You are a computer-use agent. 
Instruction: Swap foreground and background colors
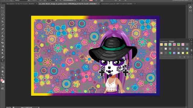click(x=4, y=78)
